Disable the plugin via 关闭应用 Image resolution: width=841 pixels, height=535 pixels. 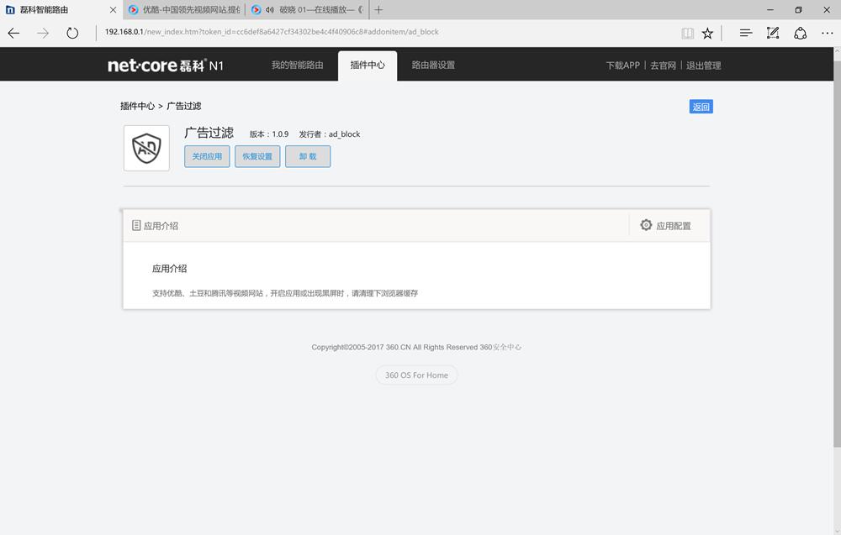(207, 156)
